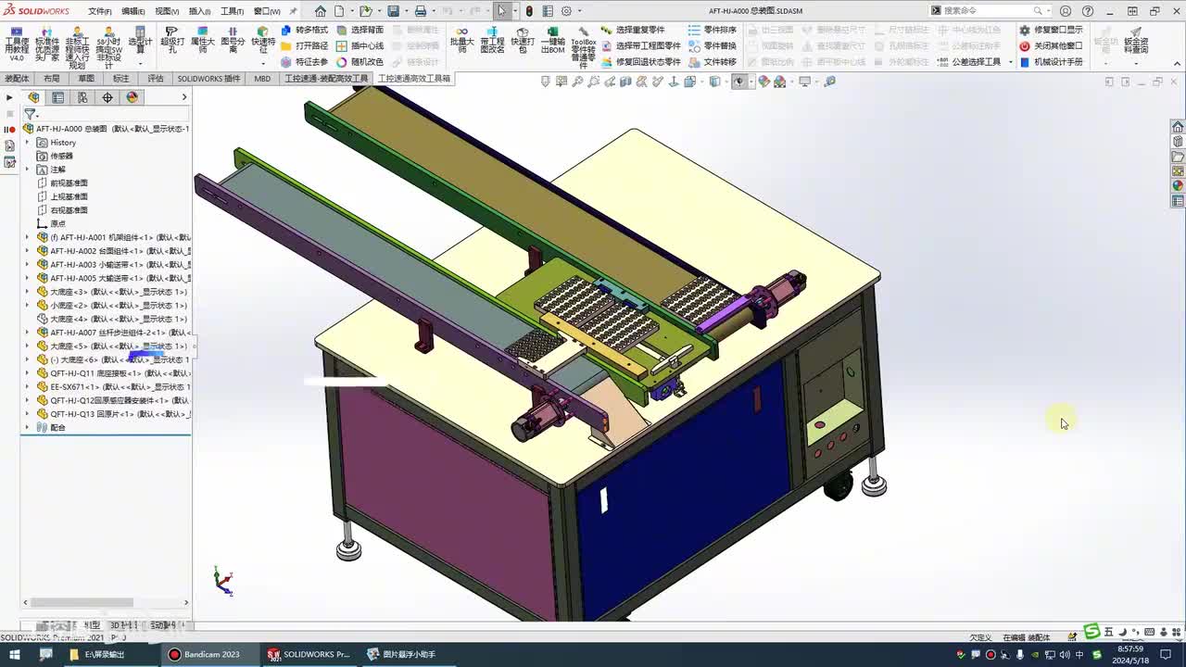Open the 机械设计手册 handbook
The width and height of the screenshot is (1186, 667).
coord(1051,62)
